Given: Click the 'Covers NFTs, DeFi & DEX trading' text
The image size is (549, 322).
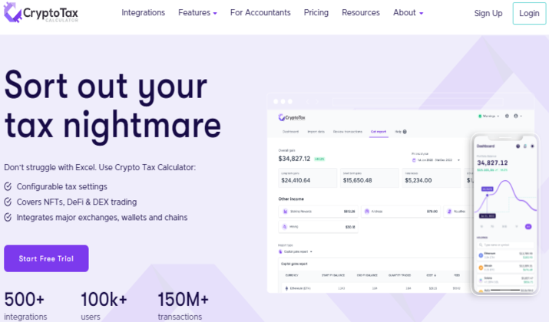Looking at the screenshot, I should pos(77,202).
